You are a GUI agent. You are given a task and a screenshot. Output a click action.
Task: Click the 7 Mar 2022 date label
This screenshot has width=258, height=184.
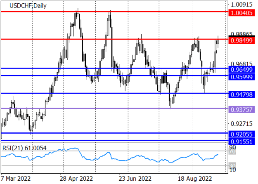tap(15, 178)
